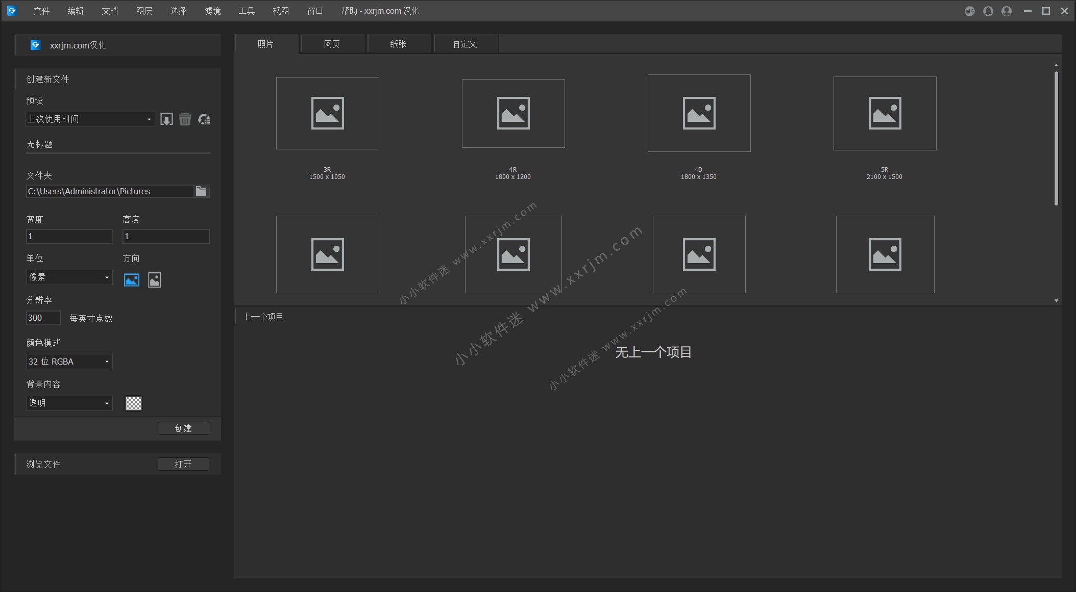1076x592 pixels.
Task: Select landscape orientation
Action: point(132,280)
